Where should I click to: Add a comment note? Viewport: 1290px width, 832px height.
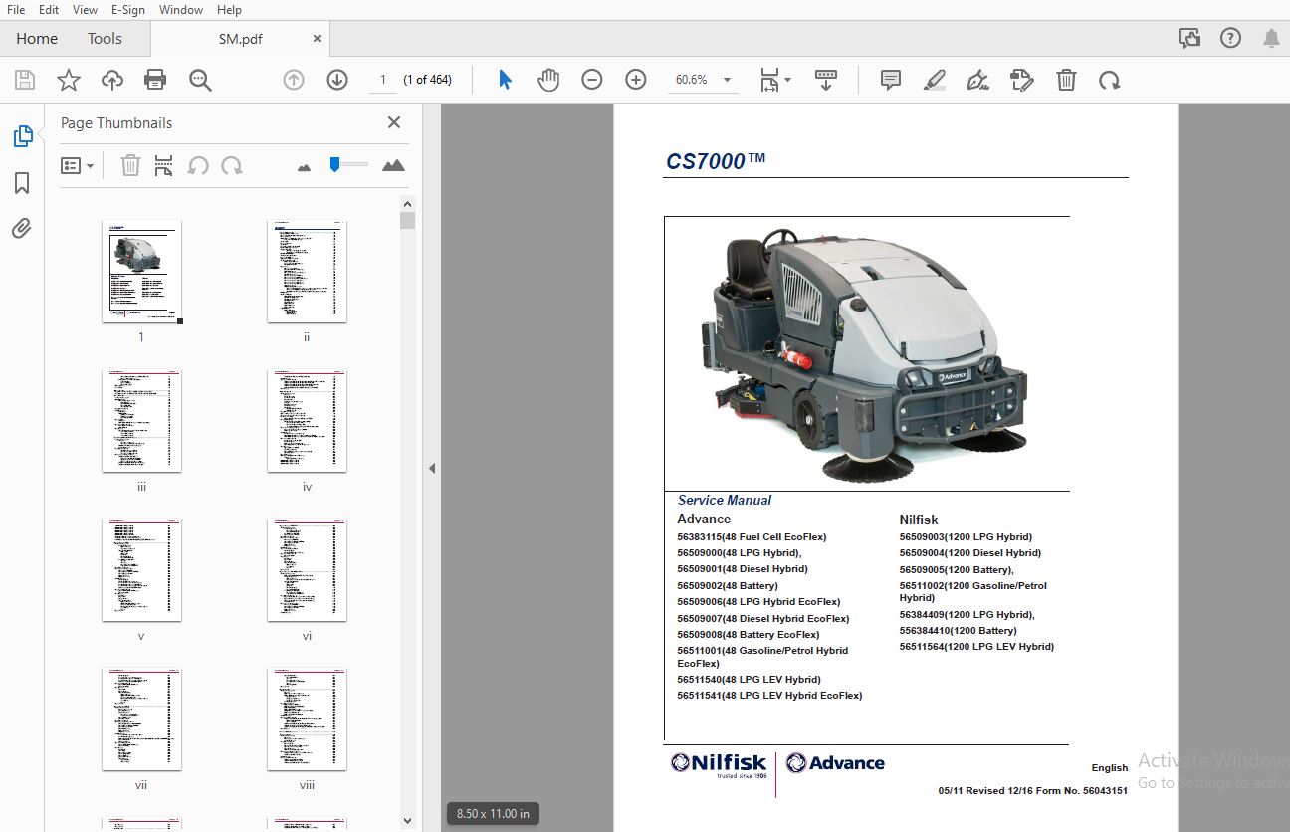click(x=891, y=80)
